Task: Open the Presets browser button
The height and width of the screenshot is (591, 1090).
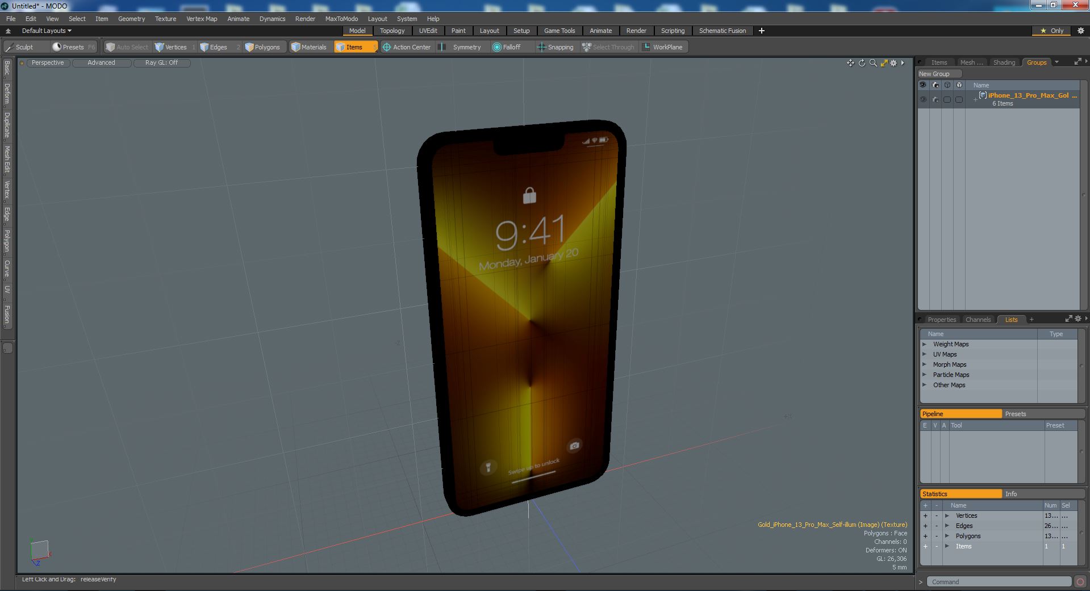Action: tap(73, 47)
